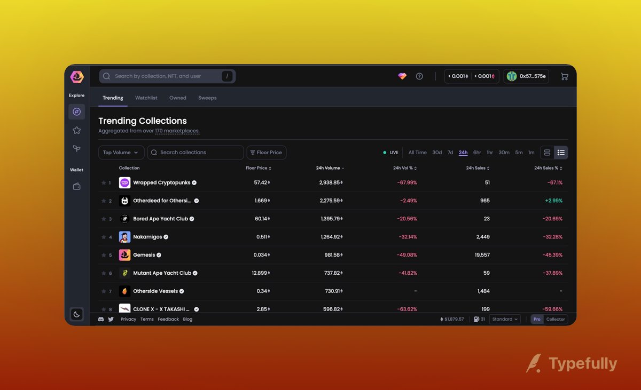Open the sprout sidebar icon

tap(76, 149)
